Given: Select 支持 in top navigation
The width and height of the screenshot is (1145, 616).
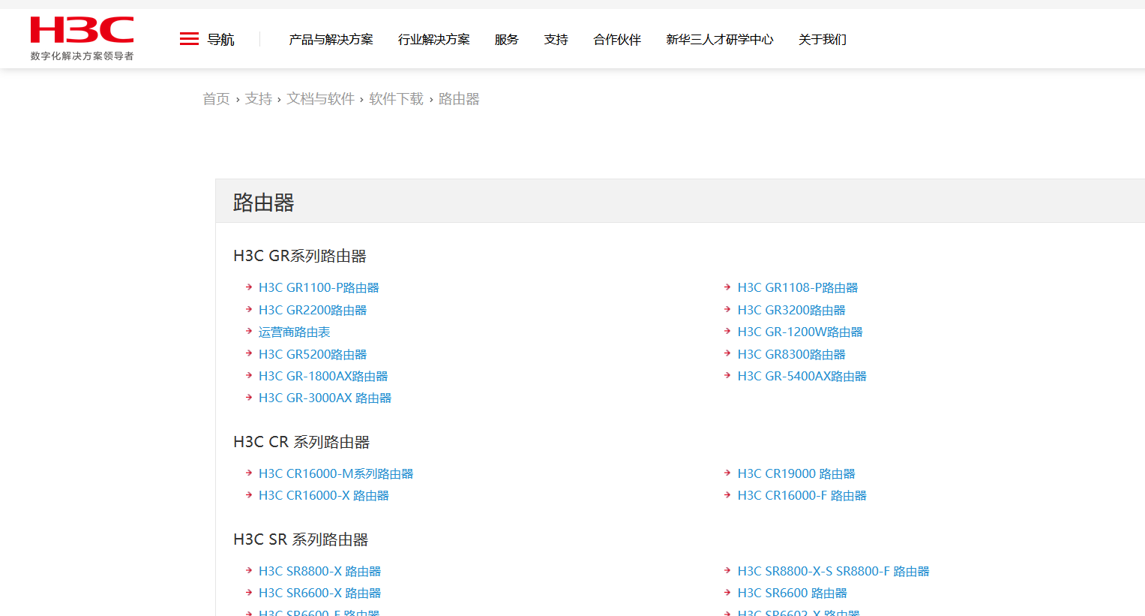Looking at the screenshot, I should point(556,40).
